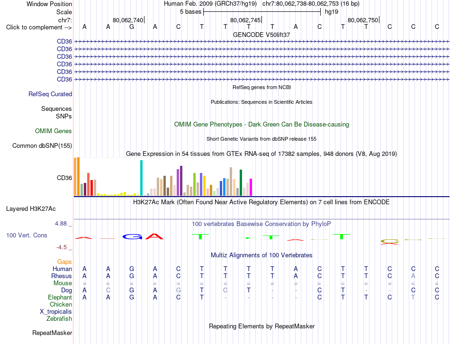Click 'Publications: Sequences in Scientific Articles' title
The width and height of the screenshot is (450, 344).
(x=261, y=102)
